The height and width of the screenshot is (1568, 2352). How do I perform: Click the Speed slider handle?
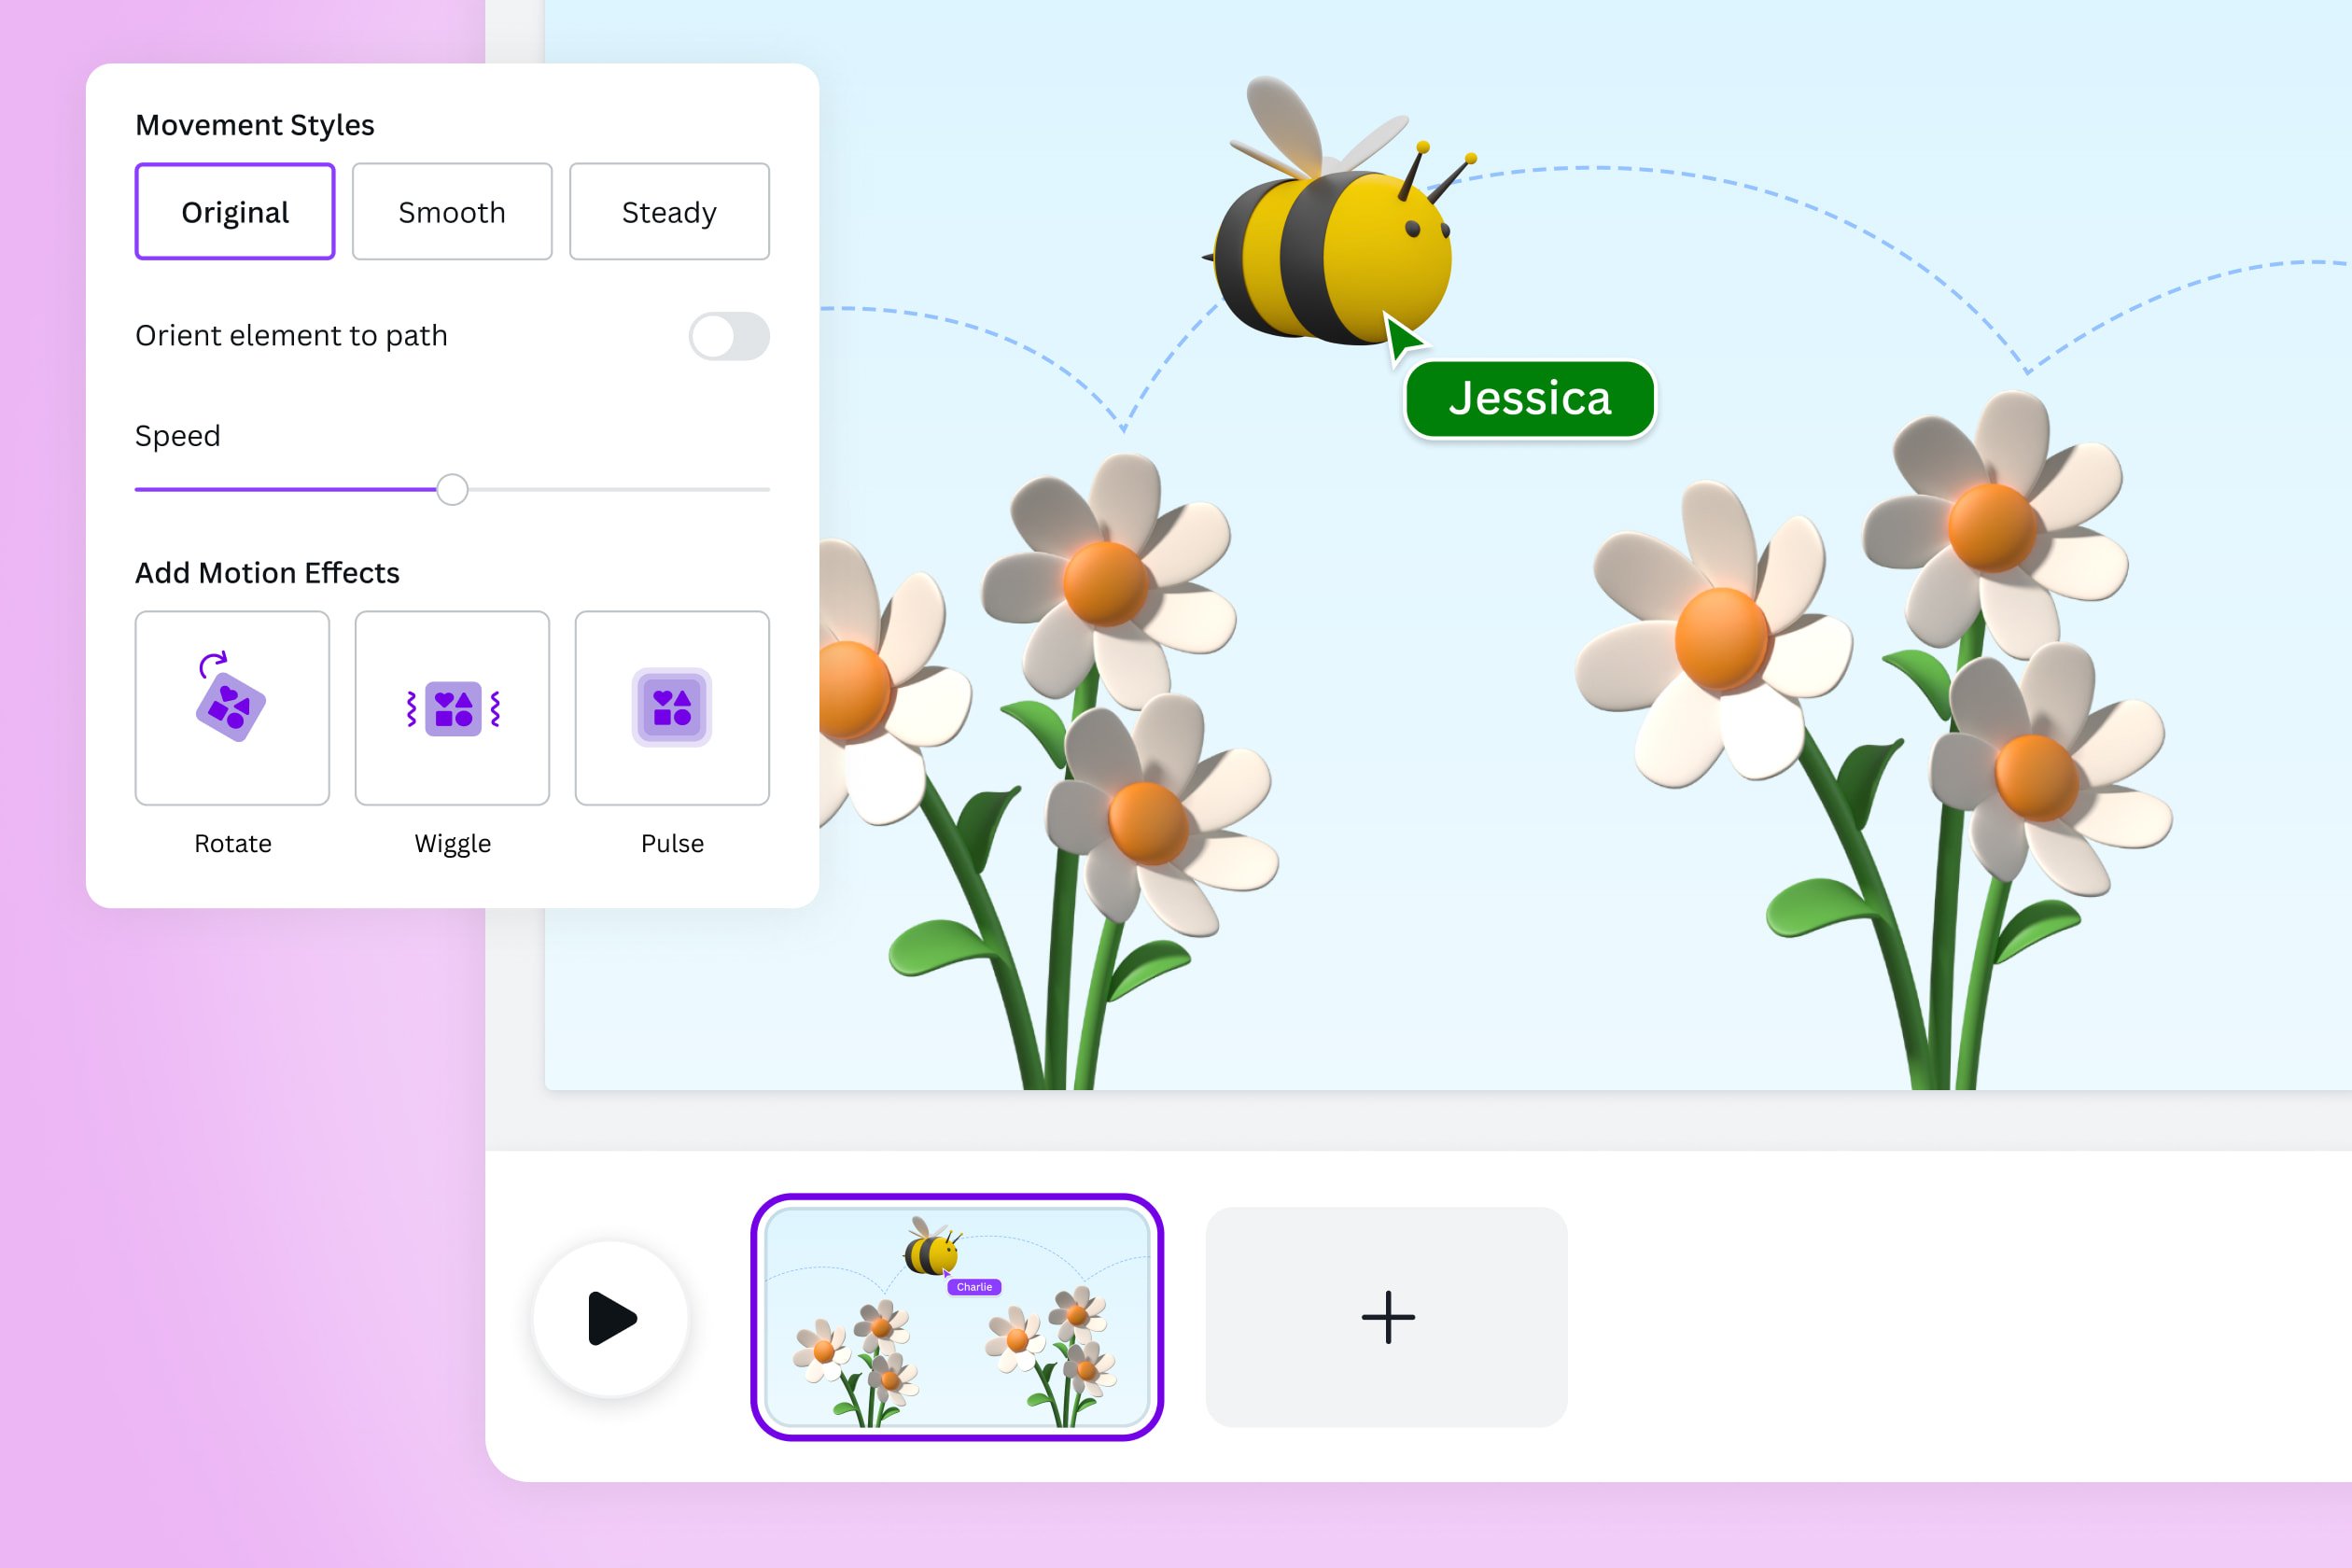[x=452, y=489]
